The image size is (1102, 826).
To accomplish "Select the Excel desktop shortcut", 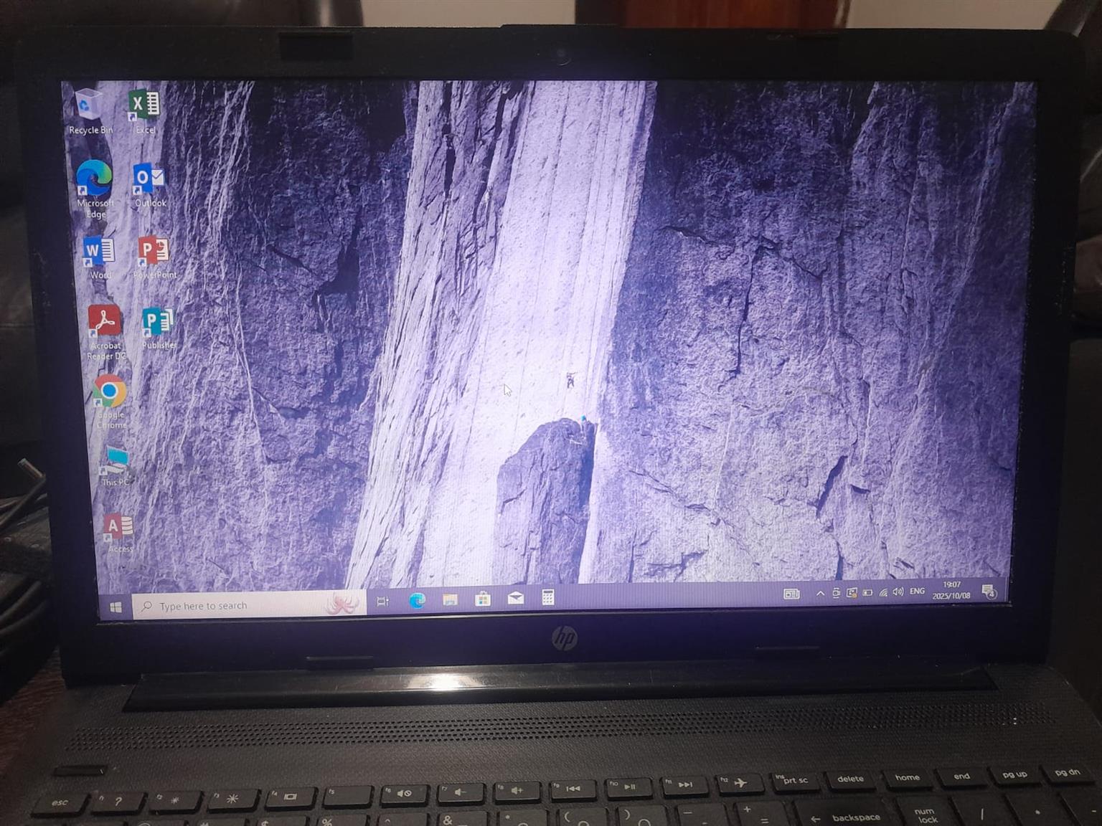I will (x=144, y=108).
